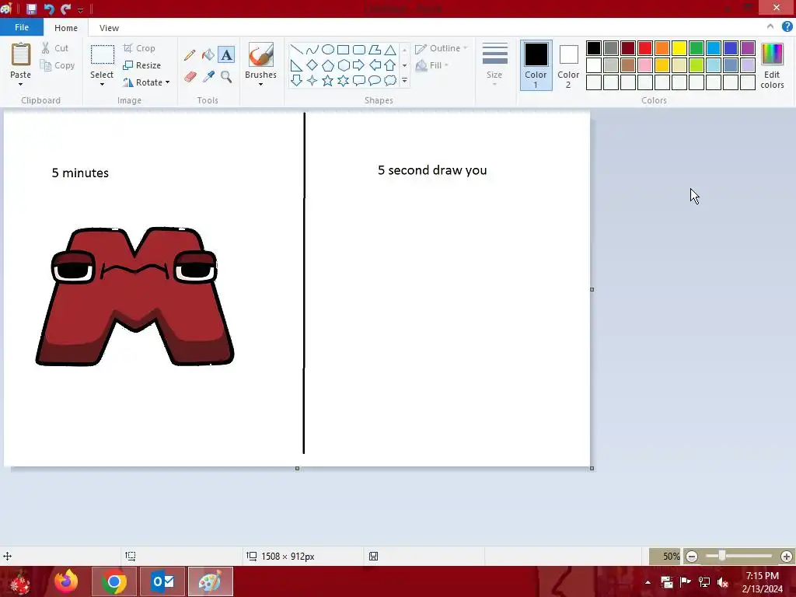Click the Copy button
The image size is (796, 597).
58,65
